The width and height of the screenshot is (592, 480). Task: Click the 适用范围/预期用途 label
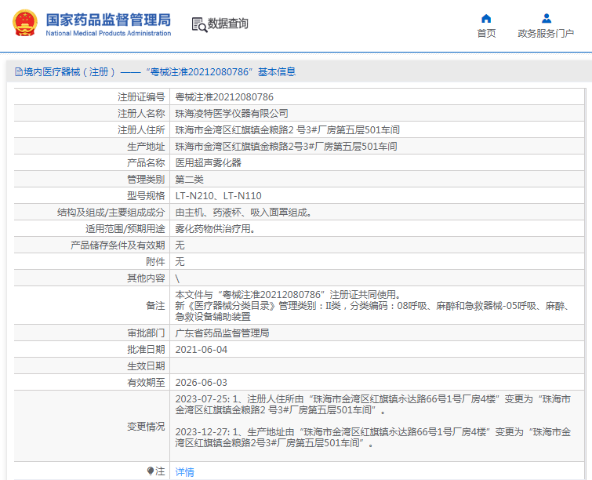[125, 229]
